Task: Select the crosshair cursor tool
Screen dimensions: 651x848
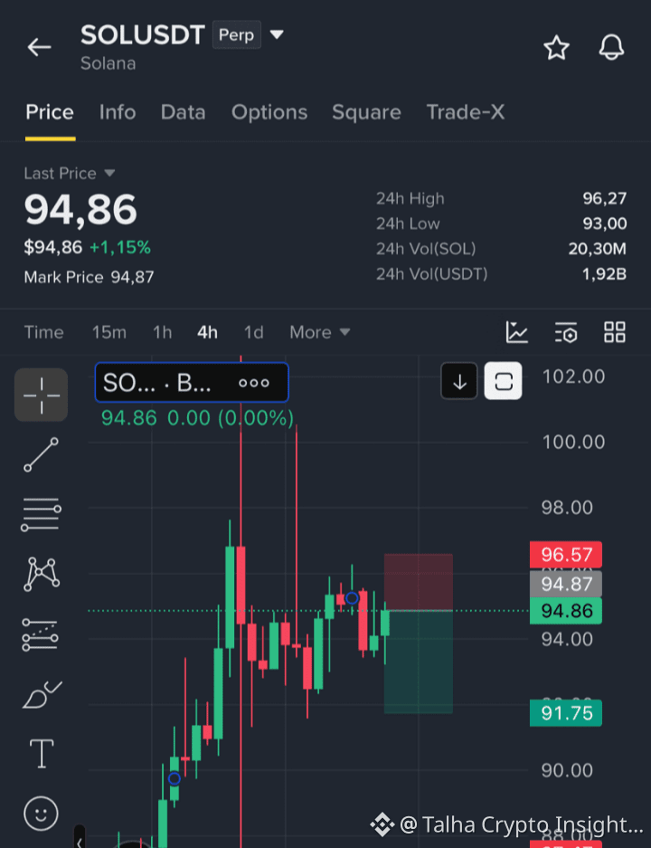Action: pyautogui.click(x=41, y=395)
